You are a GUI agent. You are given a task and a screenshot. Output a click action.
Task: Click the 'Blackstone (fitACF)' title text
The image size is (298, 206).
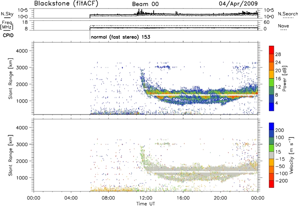coord(66,3)
